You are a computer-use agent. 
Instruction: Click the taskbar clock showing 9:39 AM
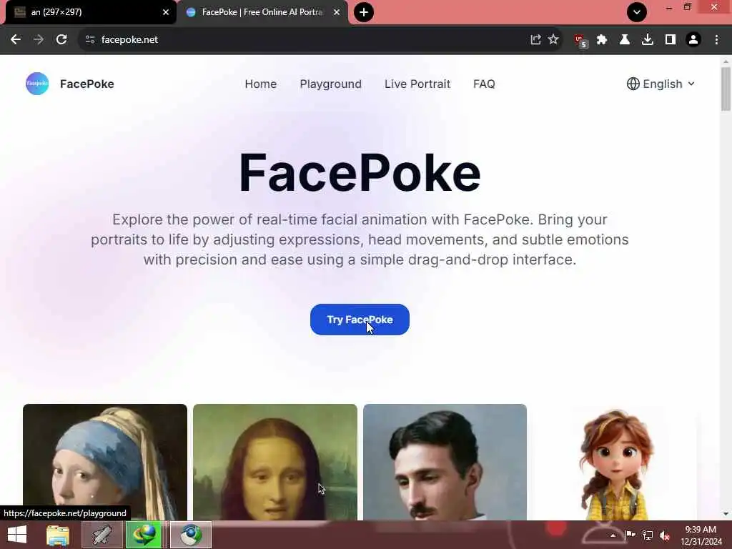tap(701, 535)
